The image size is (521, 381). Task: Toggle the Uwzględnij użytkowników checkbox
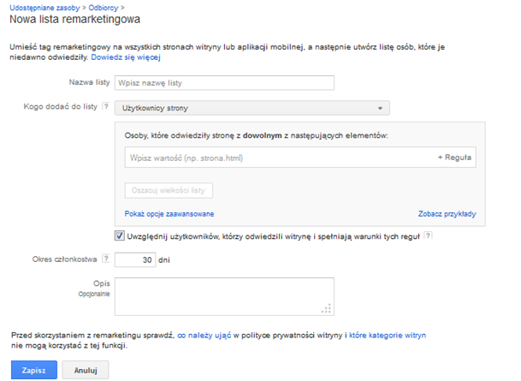(119, 235)
